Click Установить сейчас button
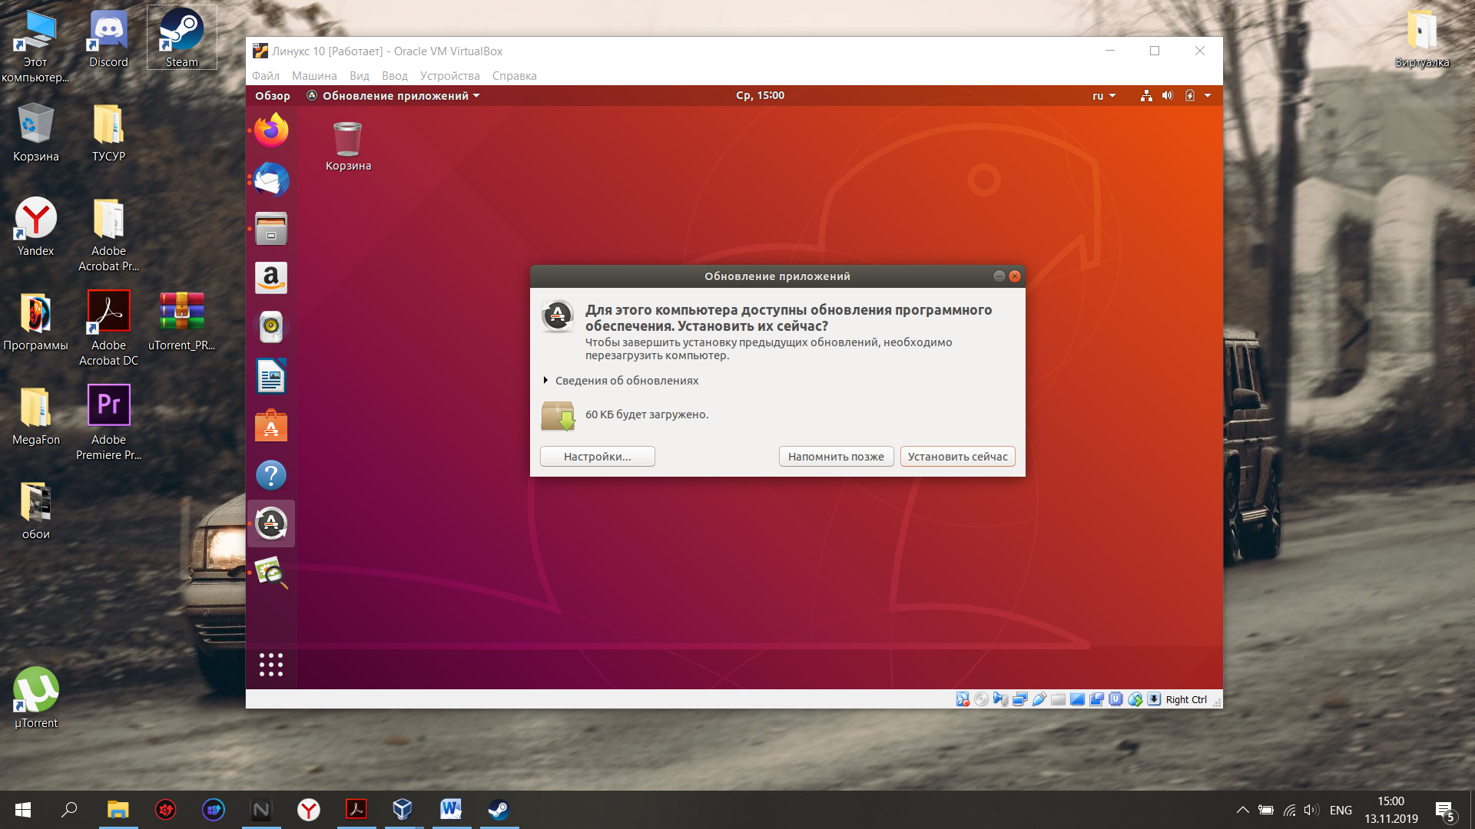This screenshot has height=829, width=1475. [x=958, y=457]
